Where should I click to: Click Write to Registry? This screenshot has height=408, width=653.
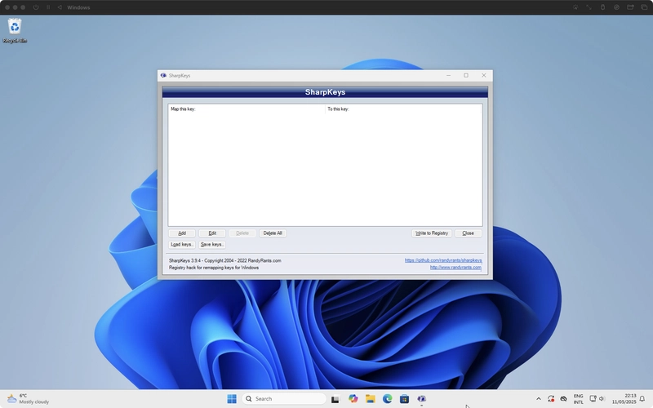(x=432, y=233)
